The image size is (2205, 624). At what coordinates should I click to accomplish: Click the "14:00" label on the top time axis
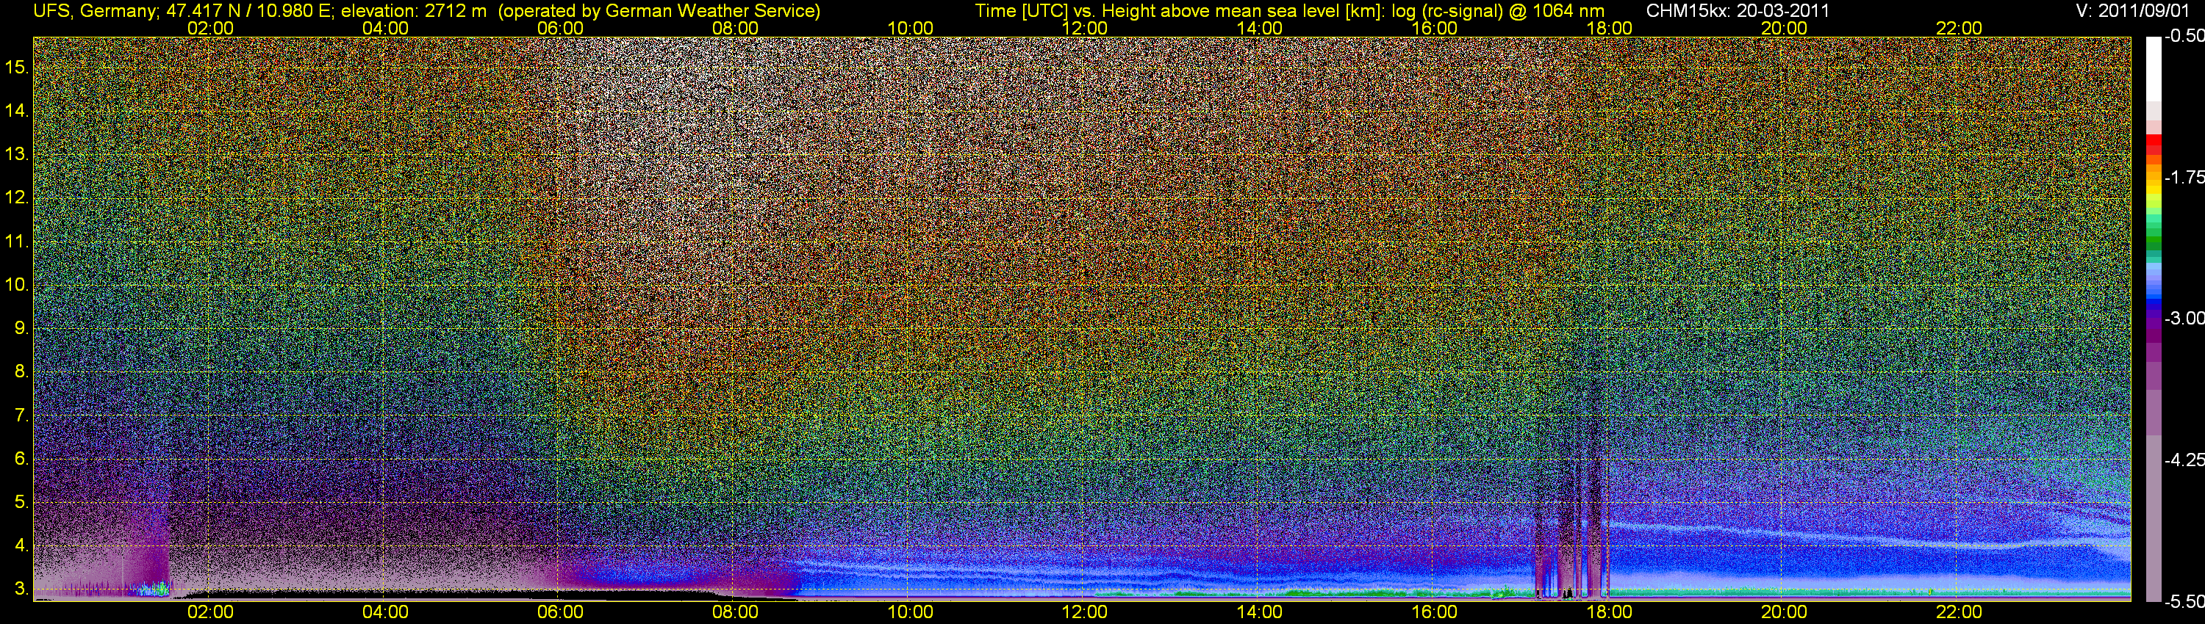[1260, 28]
